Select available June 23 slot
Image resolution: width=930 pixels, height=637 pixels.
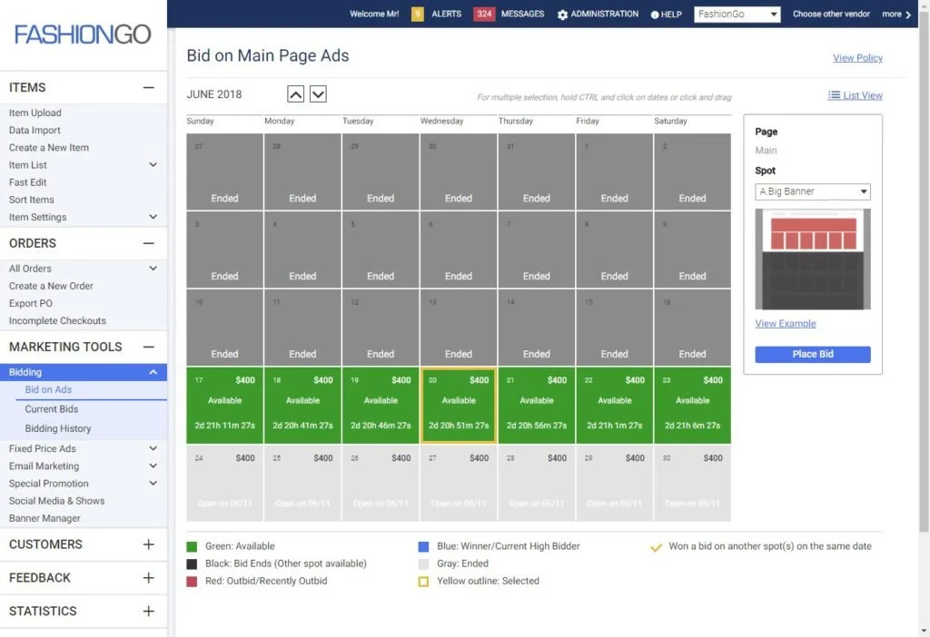(692, 406)
